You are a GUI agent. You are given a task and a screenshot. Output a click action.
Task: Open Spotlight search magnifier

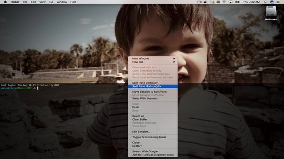(x=265, y=2)
